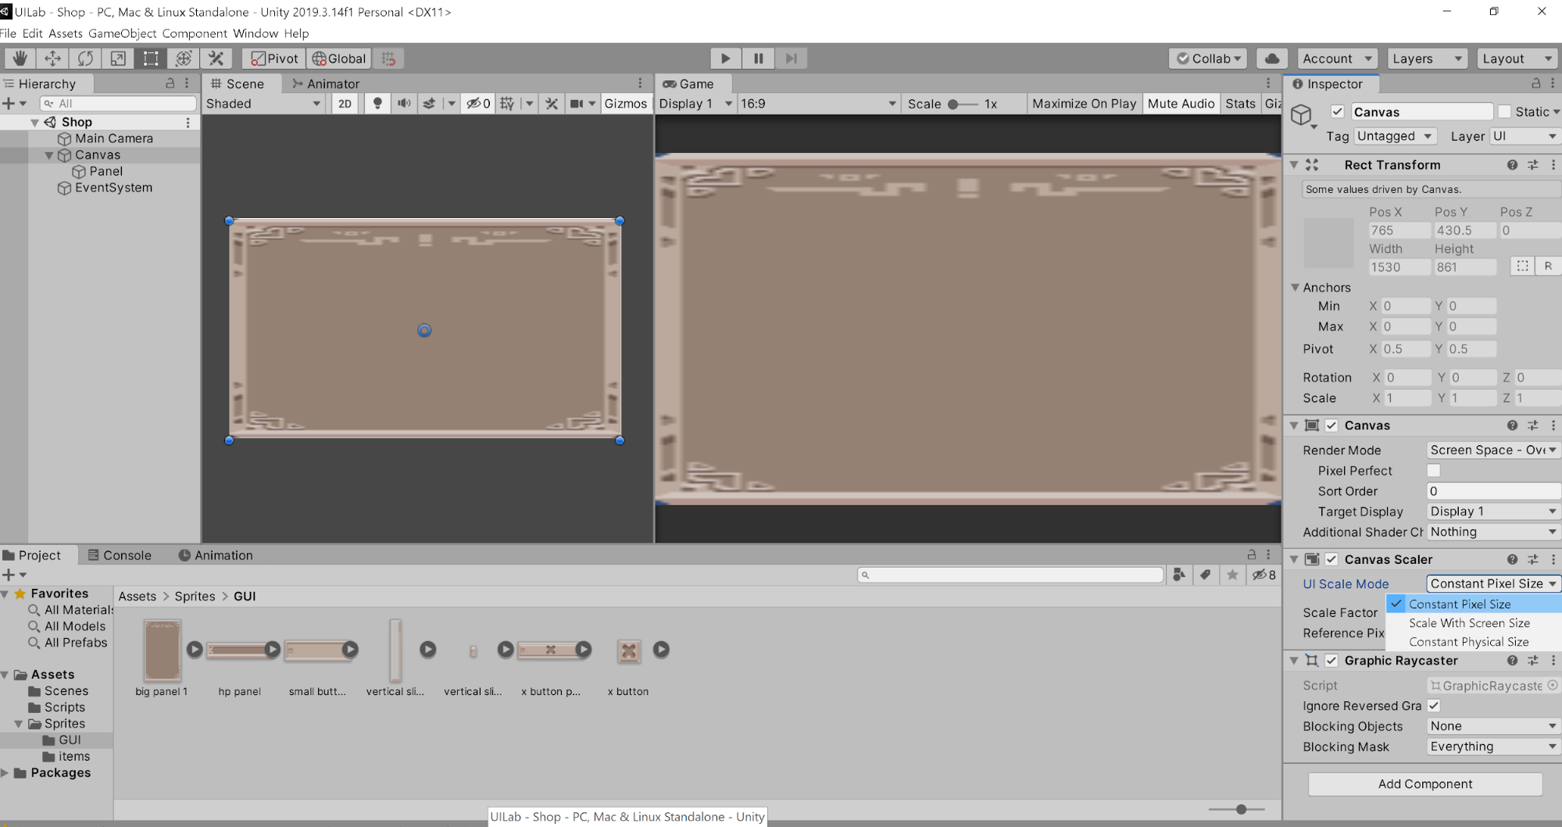Toggle Global handle rotation button

339,59
